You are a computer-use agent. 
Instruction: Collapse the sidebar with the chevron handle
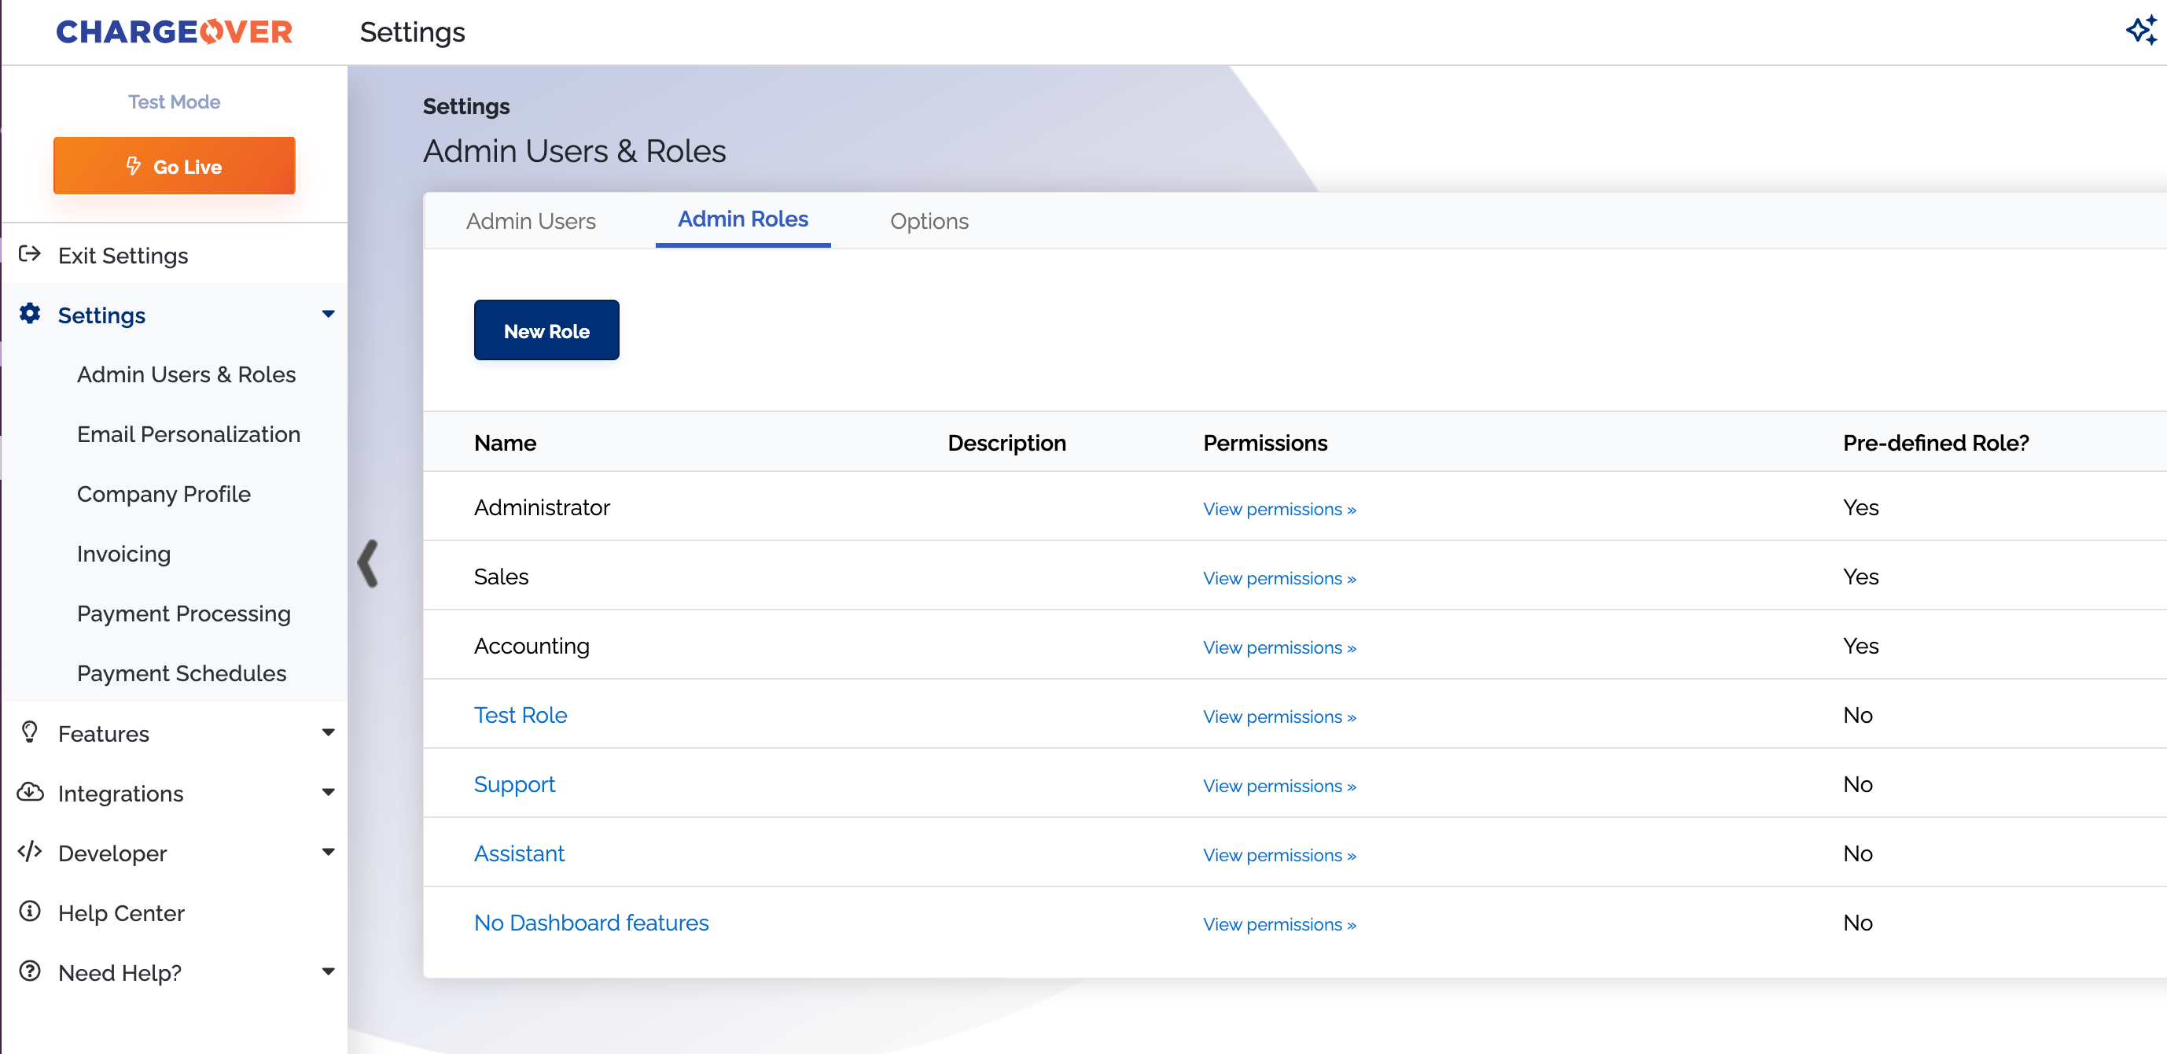point(368,563)
